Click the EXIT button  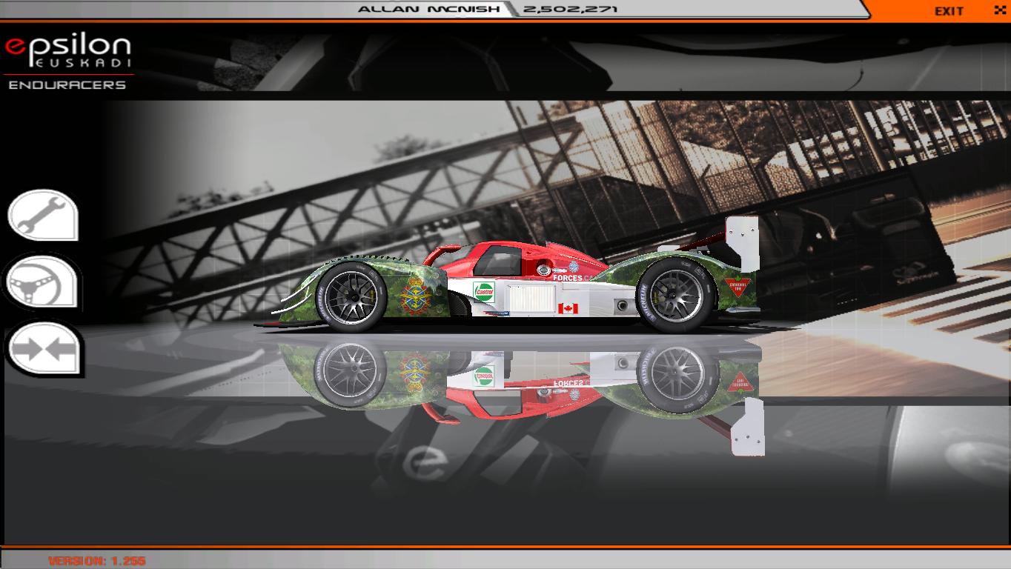tap(949, 11)
